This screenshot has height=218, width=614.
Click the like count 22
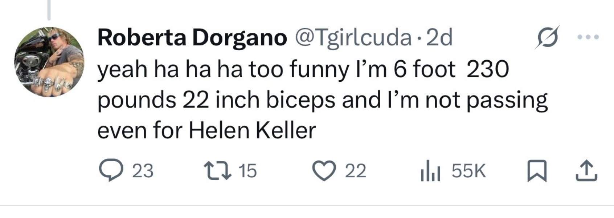tap(355, 171)
